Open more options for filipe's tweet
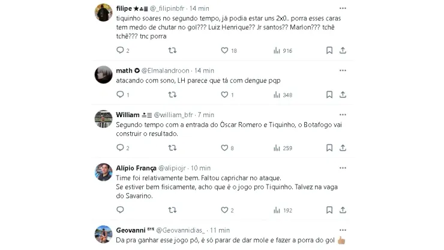The width and height of the screenshot is (444, 250). pos(342,8)
